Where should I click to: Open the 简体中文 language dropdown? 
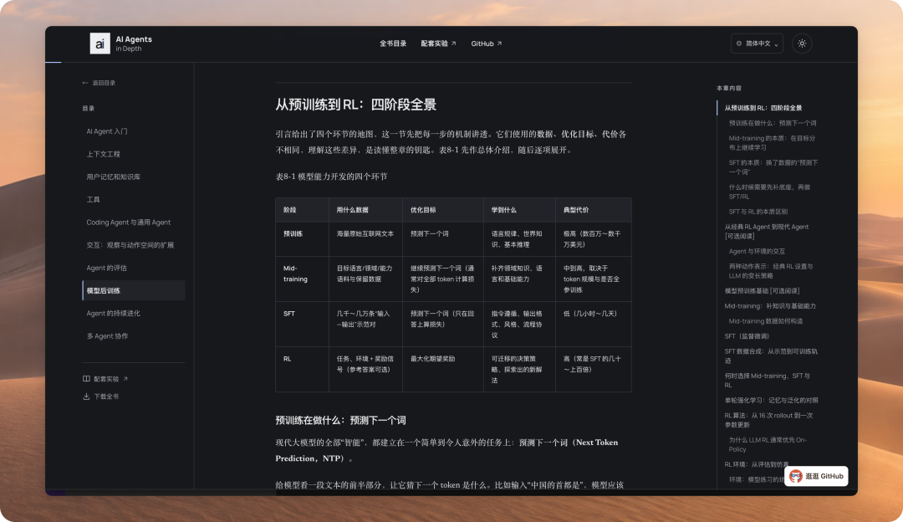(x=757, y=43)
